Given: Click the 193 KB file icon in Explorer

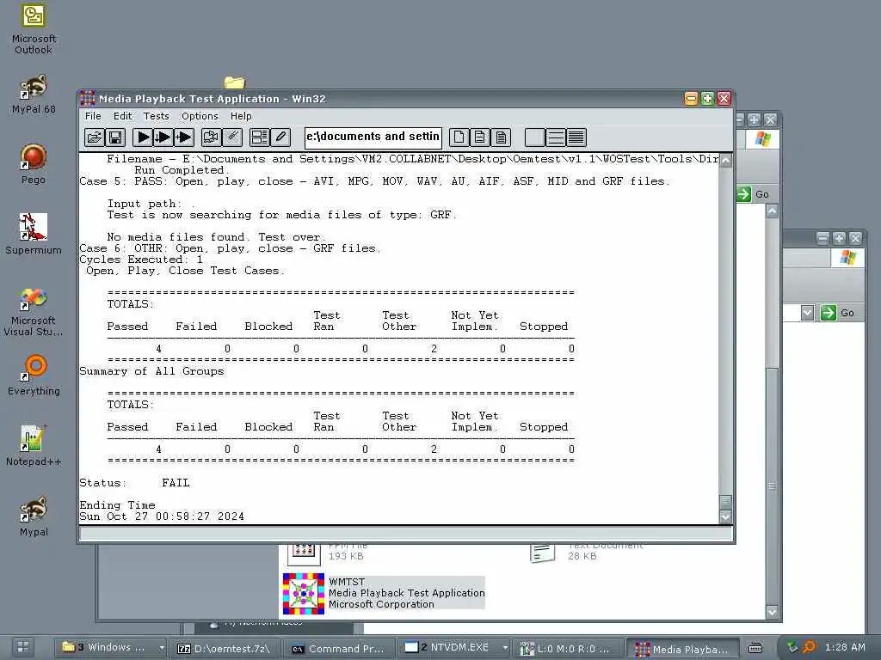Looking at the screenshot, I should (304, 554).
